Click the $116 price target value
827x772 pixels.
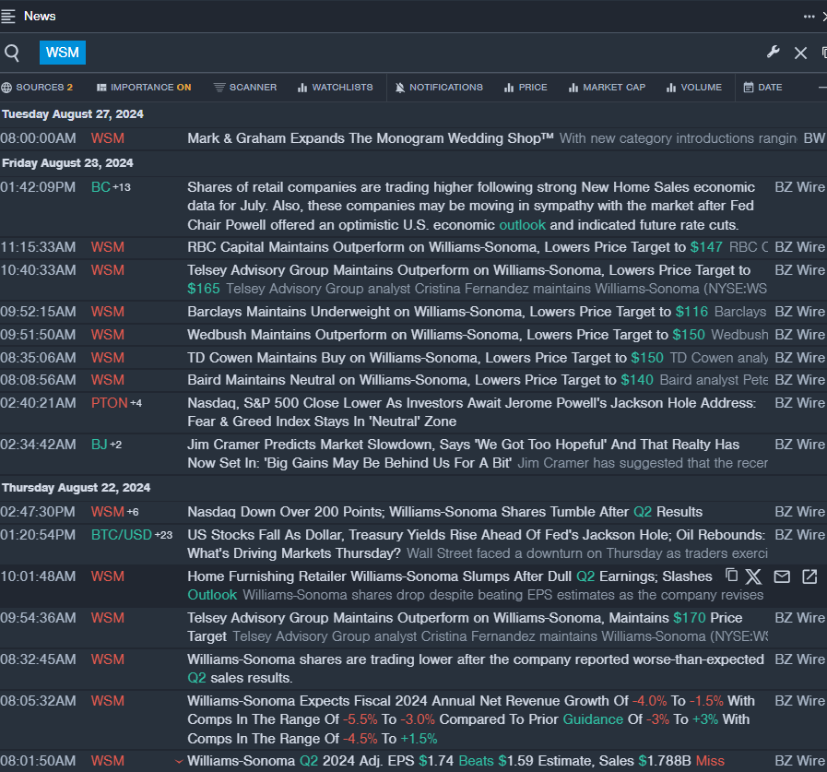691,312
